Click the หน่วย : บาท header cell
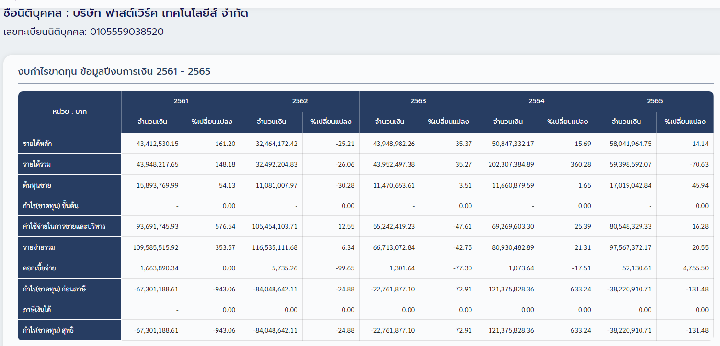This screenshot has height=346, width=720. [70, 112]
